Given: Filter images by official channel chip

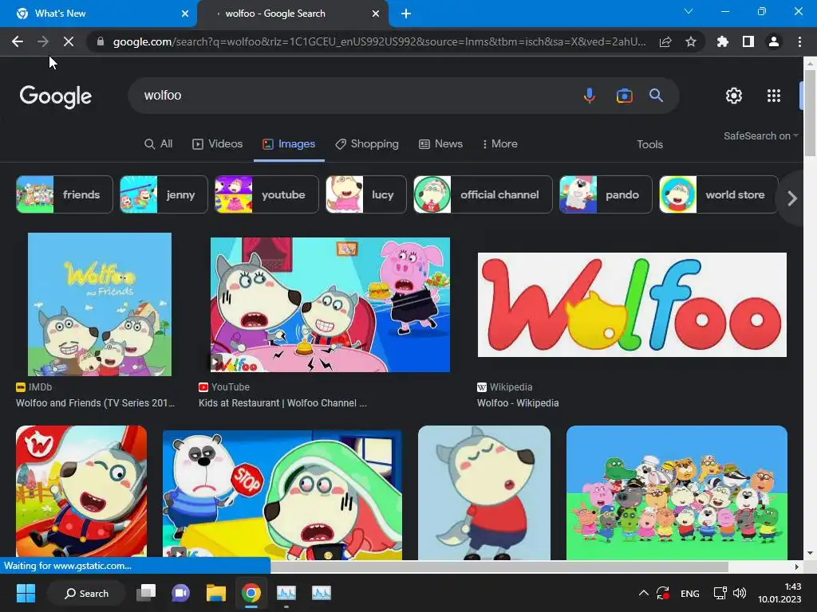Looking at the screenshot, I should [x=483, y=194].
